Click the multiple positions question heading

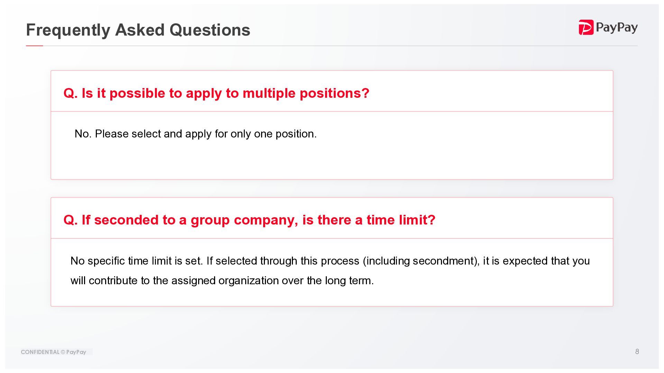click(216, 93)
